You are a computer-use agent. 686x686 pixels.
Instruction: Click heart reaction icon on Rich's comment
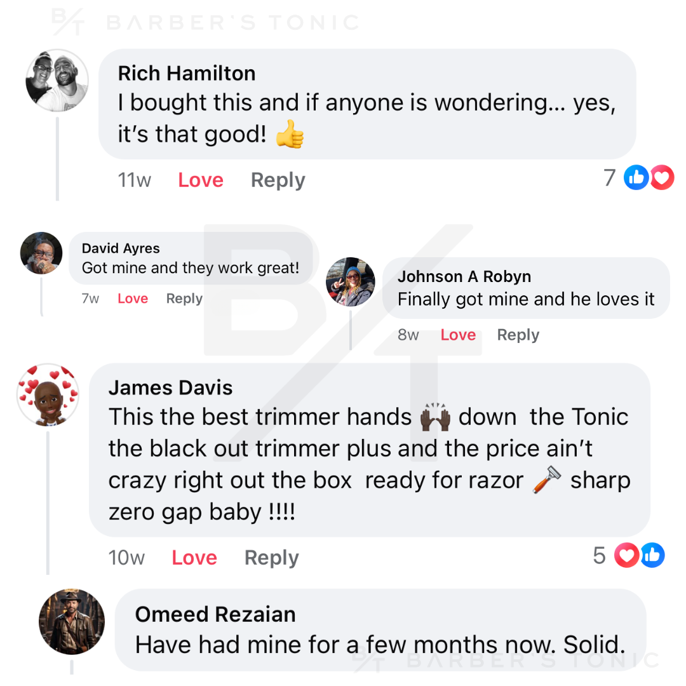click(x=662, y=178)
